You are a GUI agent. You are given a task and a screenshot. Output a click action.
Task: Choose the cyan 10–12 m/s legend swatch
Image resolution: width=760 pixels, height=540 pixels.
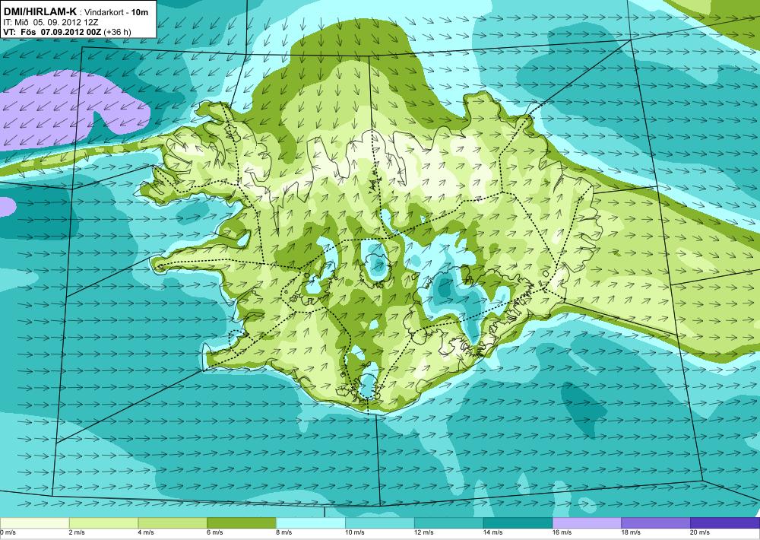point(379,523)
